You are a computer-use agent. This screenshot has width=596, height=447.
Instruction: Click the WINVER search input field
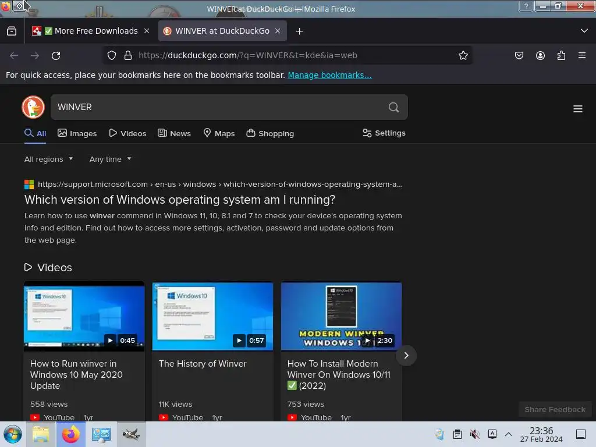[221, 107]
